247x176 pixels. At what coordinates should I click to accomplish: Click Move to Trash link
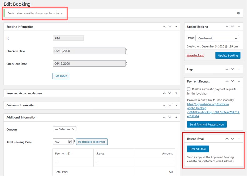(195, 55)
